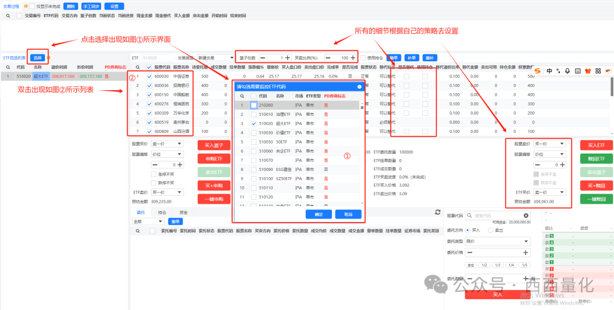Click search icon in ETF selection dialog header
Viewport: 614px width, 310px height.
(242, 96)
